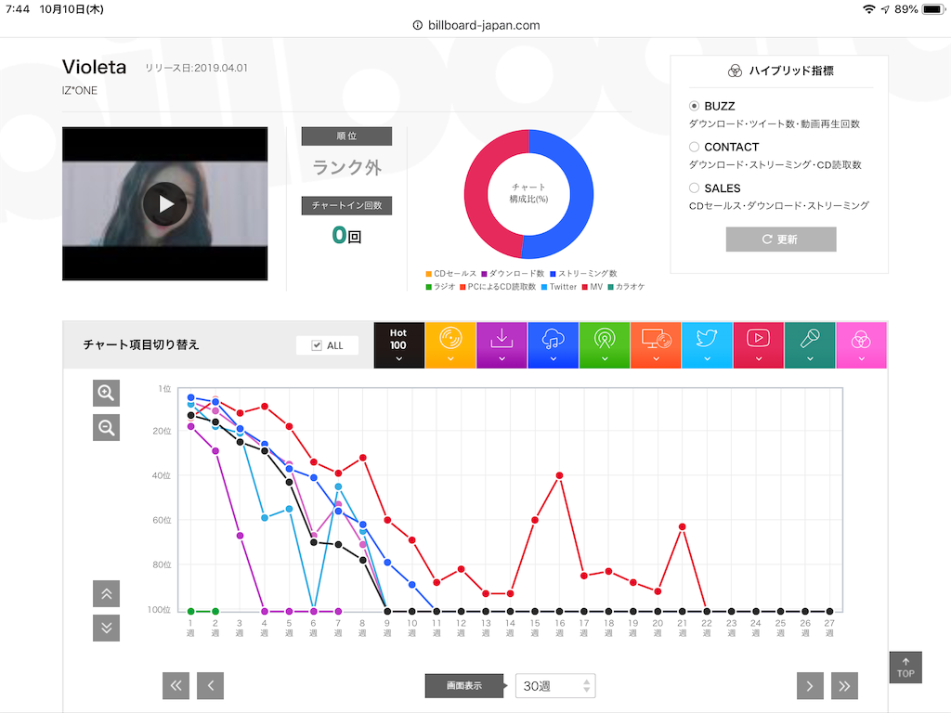
Task: Jump to last weeks with double right arrows
Action: 844,686
